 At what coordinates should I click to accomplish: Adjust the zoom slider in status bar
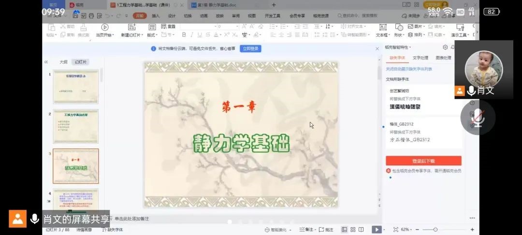pyautogui.click(x=435, y=229)
